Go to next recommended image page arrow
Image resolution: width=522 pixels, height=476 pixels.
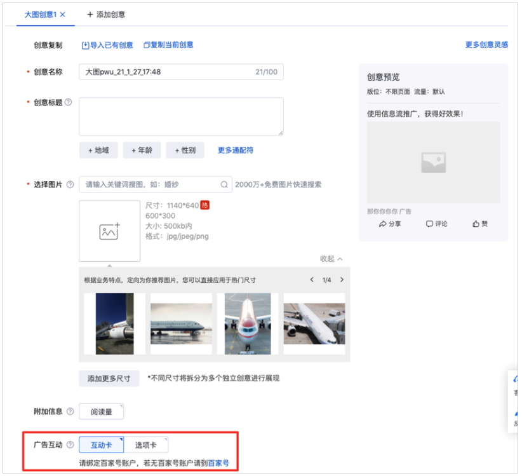tap(342, 279)
